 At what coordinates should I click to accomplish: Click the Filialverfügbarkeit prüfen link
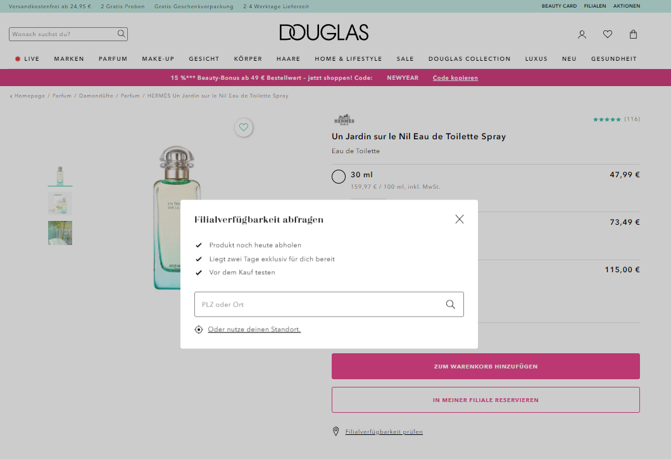pyautogui.click(x=384, y=432)
